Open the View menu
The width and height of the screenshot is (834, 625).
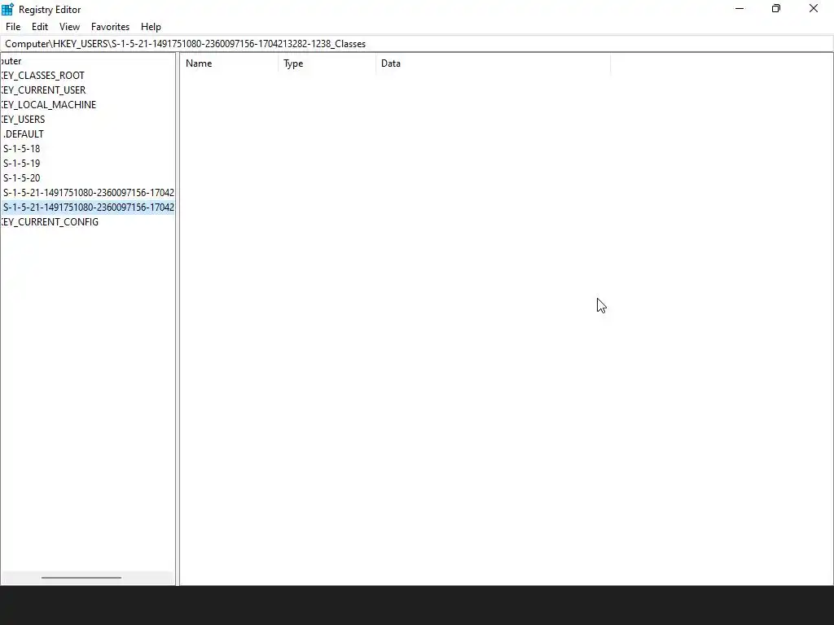70,27
